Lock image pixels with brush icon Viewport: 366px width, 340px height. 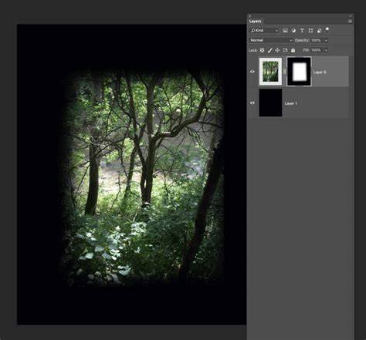point(269,50)
